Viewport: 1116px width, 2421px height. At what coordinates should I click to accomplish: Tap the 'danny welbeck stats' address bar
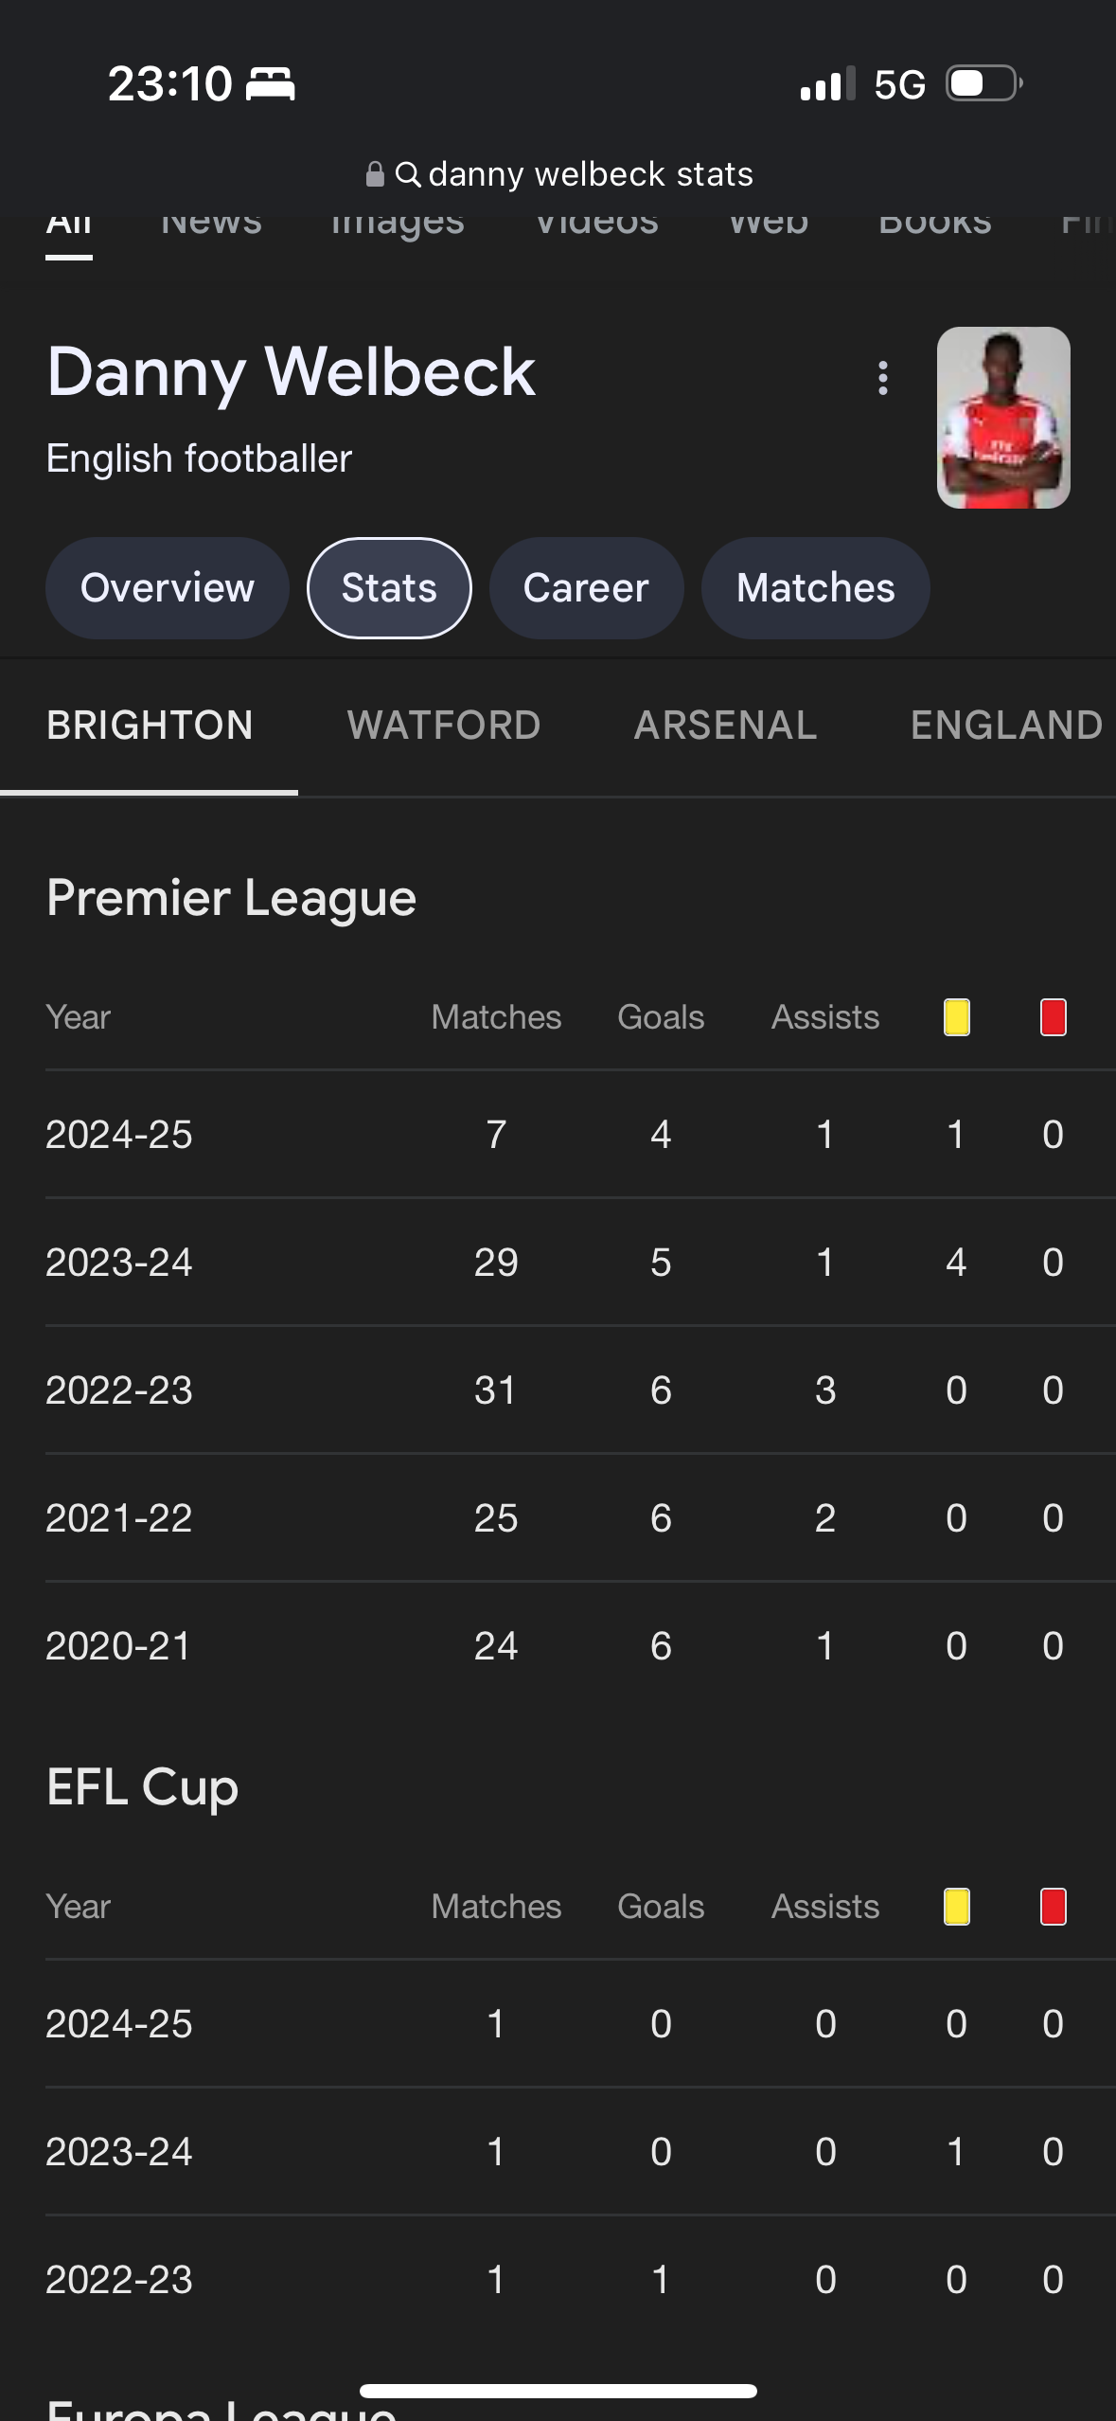(x=590, y=174)
